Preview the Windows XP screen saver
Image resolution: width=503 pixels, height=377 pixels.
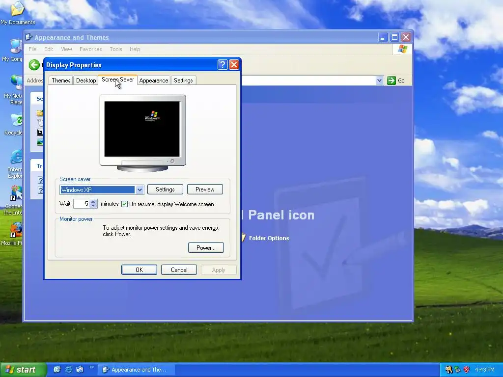pos(205,189)
